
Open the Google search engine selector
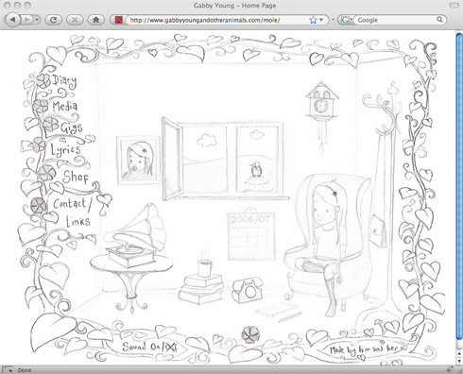pos(345,20)
